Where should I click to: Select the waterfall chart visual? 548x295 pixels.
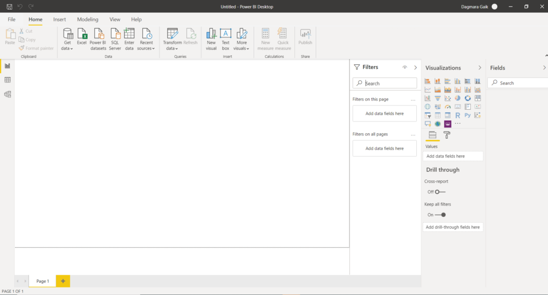tap(428, 98)
